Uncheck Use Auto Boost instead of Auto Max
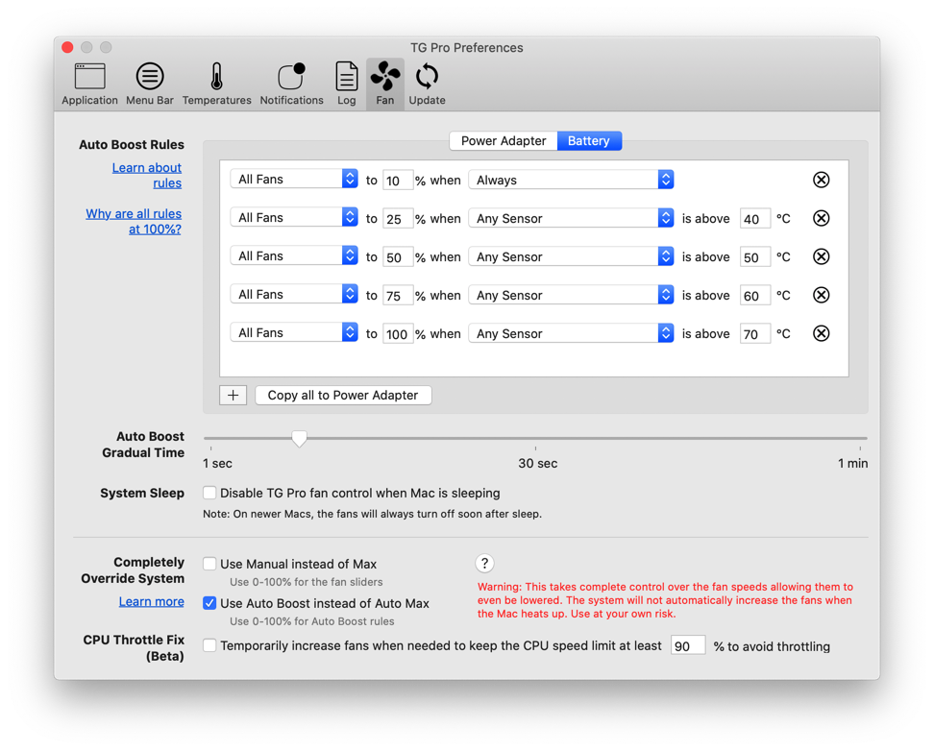Viewport: 934px width, 751px height. click(x=209, y=603)
